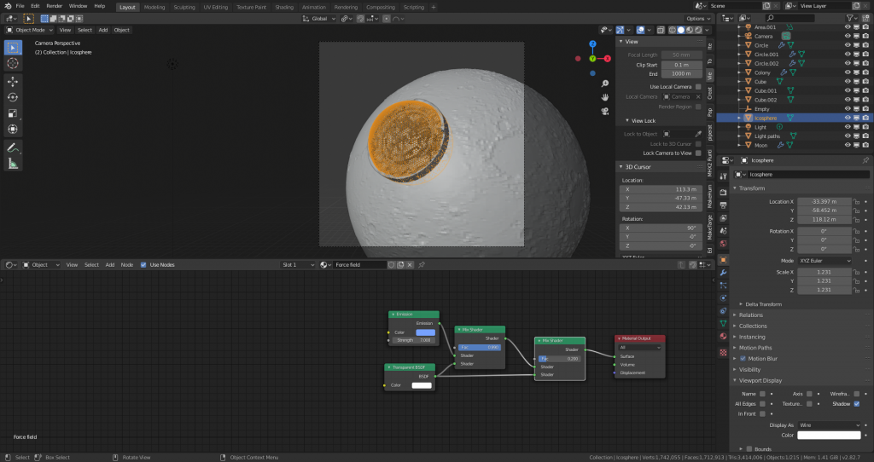
Task: Enable the Lock Camera to View checkbox
Action: coord(697,153)
